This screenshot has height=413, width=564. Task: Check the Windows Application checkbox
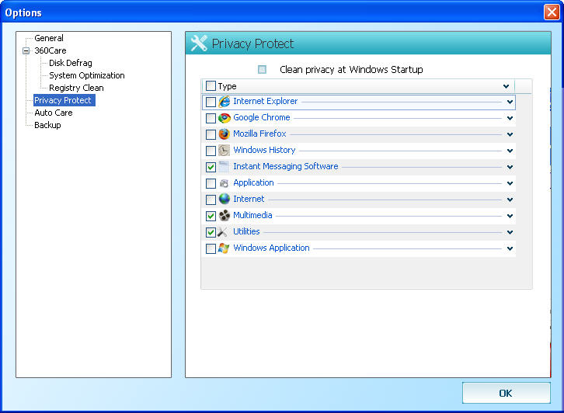211,248
